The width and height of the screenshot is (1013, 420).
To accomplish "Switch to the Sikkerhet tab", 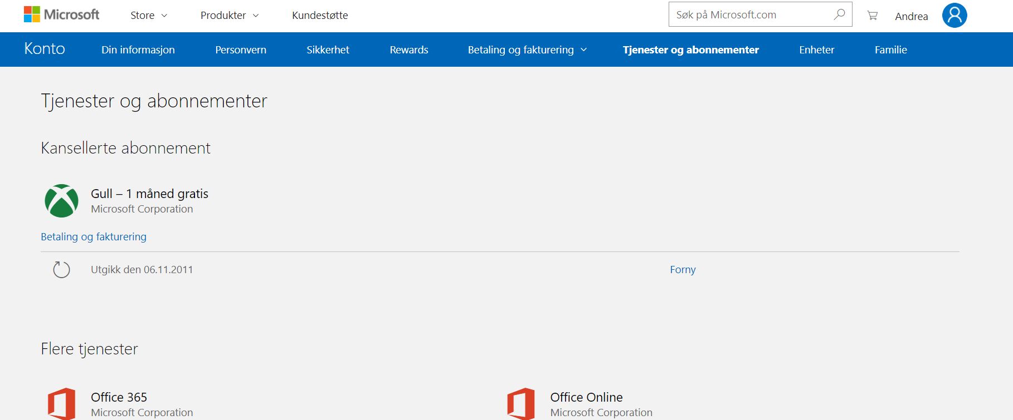I will (x=328, y=50).
